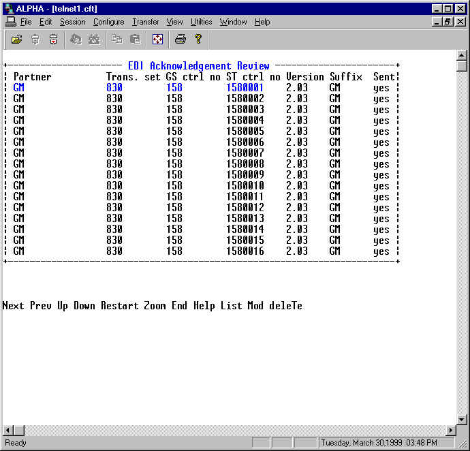Viewport: 470px width, 451px height.
Task: Click the yellow question mark help icon
Action: point(198,40)
